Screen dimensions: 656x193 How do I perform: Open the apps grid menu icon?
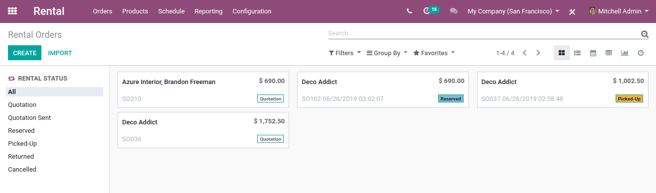click(x=12, y=11)
